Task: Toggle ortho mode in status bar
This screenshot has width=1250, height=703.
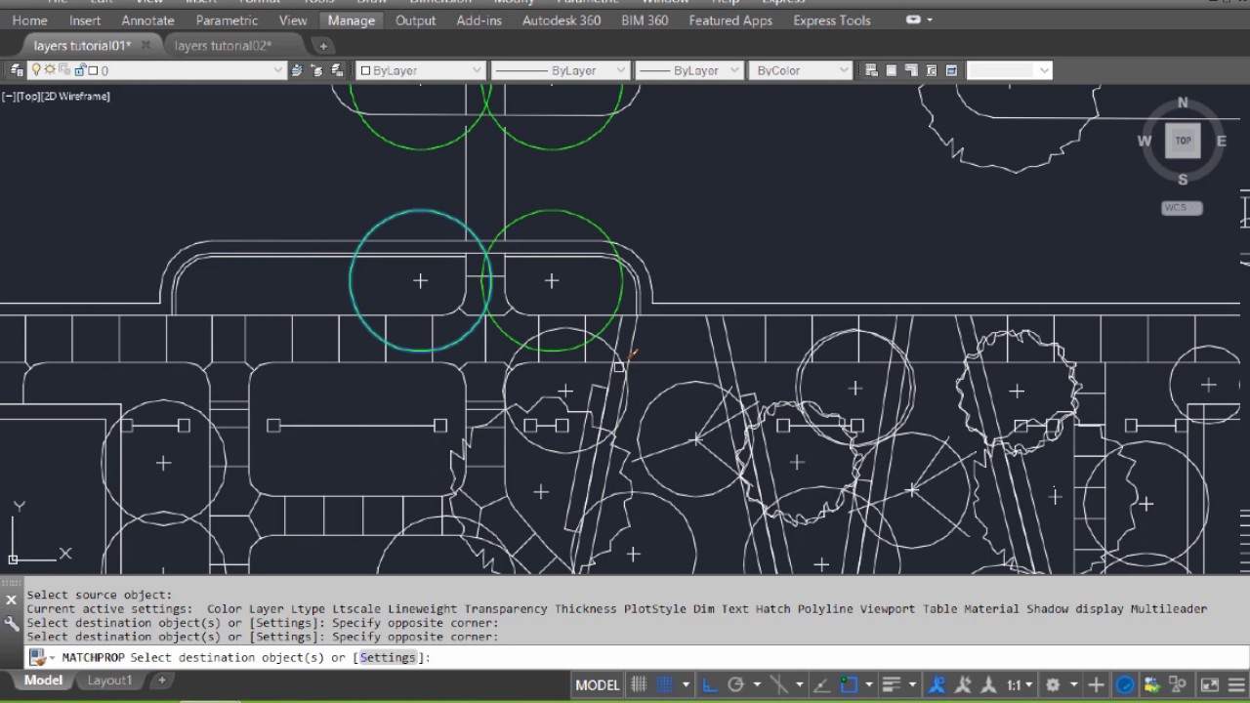Action: click(x=709, y=684)
